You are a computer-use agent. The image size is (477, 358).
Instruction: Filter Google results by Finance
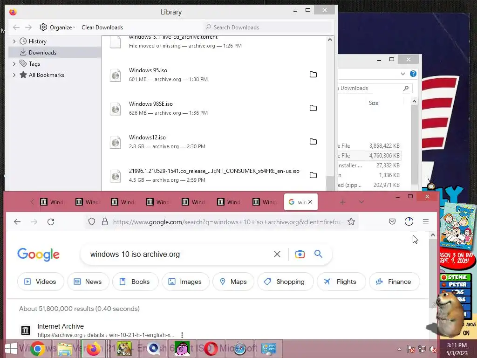(x=394, y=282)
